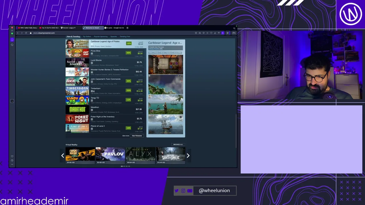The height and width of the screenshot is (205, 365).
Task: Open the pentagon icon below sidebar home
Action: [x=12, y=45]
